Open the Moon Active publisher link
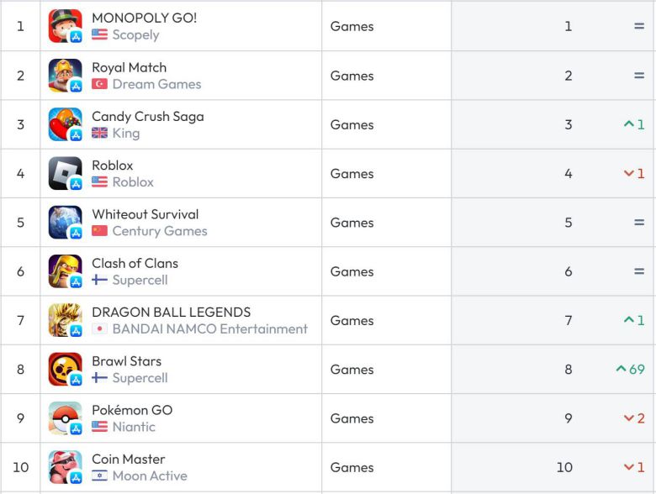The image size is (656, 494). (150, 476)
